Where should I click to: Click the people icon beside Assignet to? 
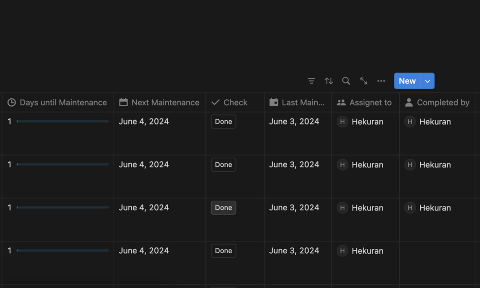tap(341, 103)
